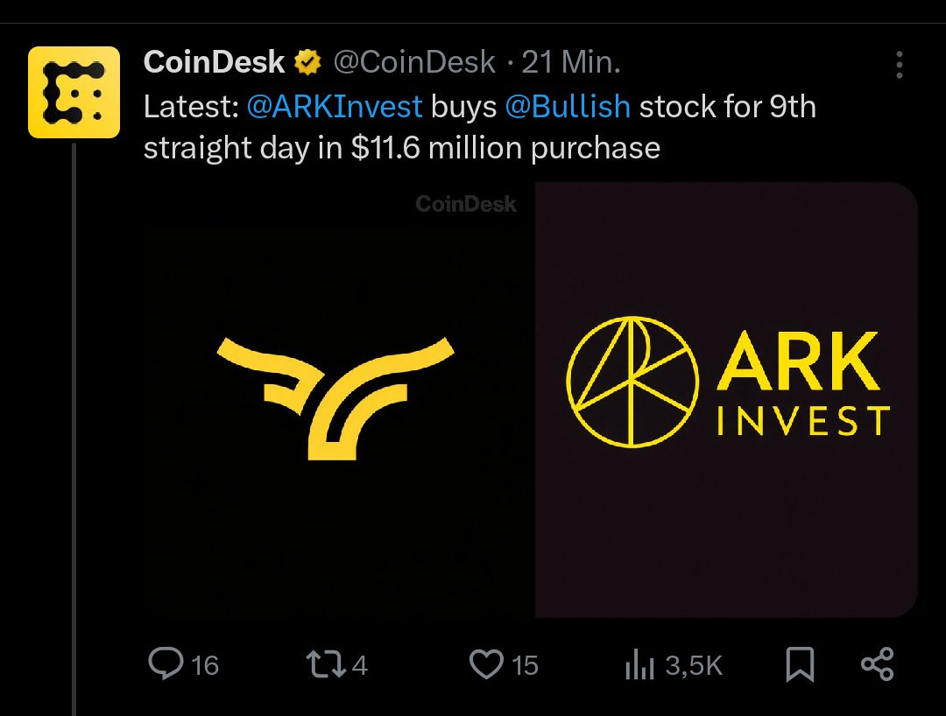946x716 pixels.
Task: Click the gold verified badge
Action: click(307, 62)
